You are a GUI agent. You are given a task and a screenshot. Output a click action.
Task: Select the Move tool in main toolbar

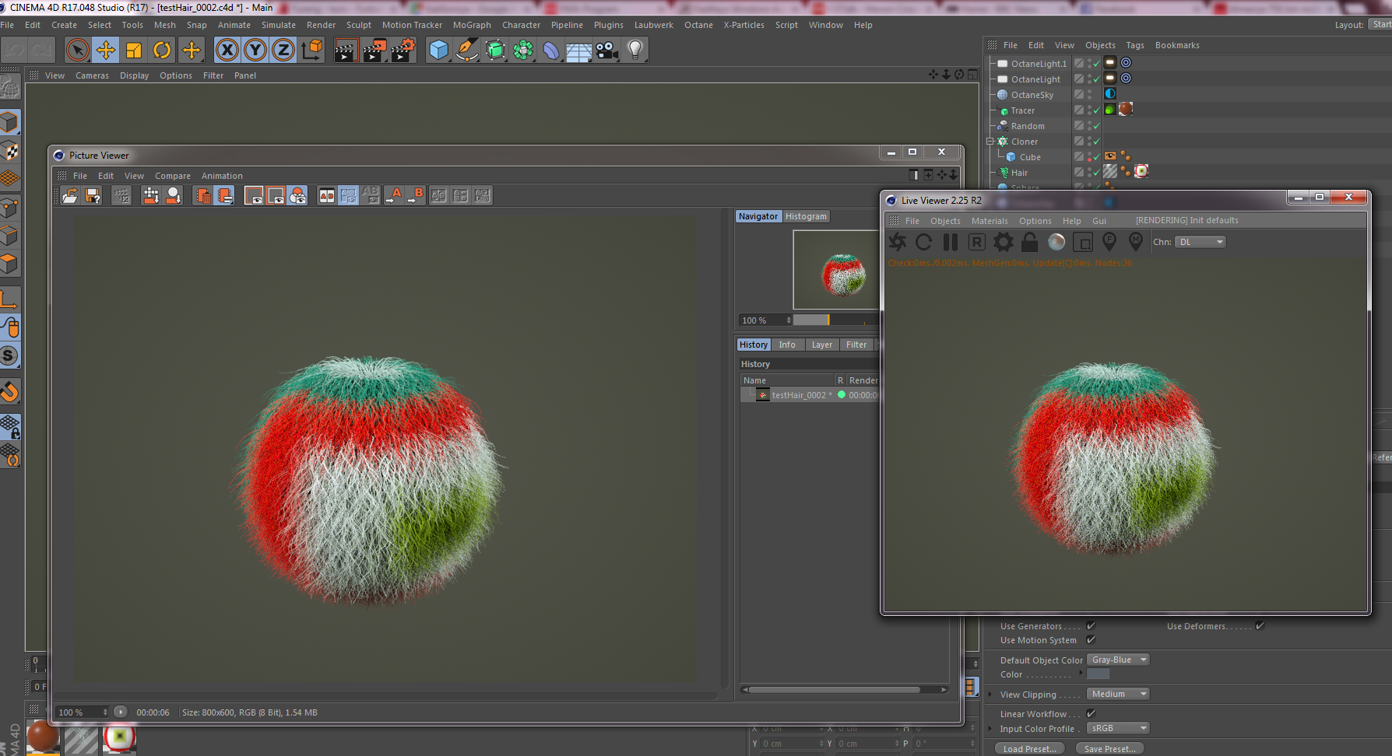point(106,51)
